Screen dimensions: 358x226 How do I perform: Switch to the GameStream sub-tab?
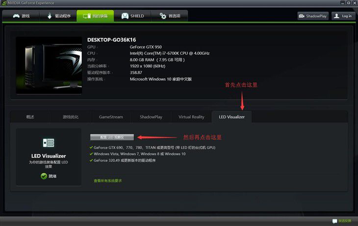coord(111,117)
